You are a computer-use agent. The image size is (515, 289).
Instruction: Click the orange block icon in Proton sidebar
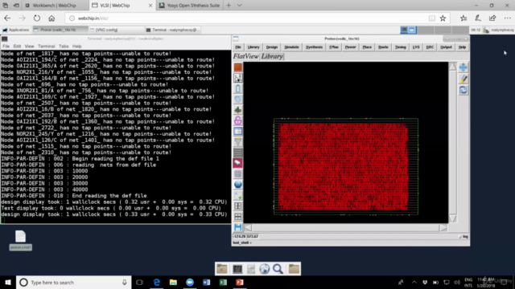pos(238,67)
